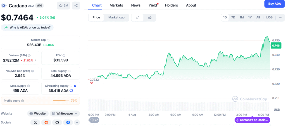Click the share icon button
The width and height of the screenshot is (286, 126).
pyautogui.click(x=76, y=6)
